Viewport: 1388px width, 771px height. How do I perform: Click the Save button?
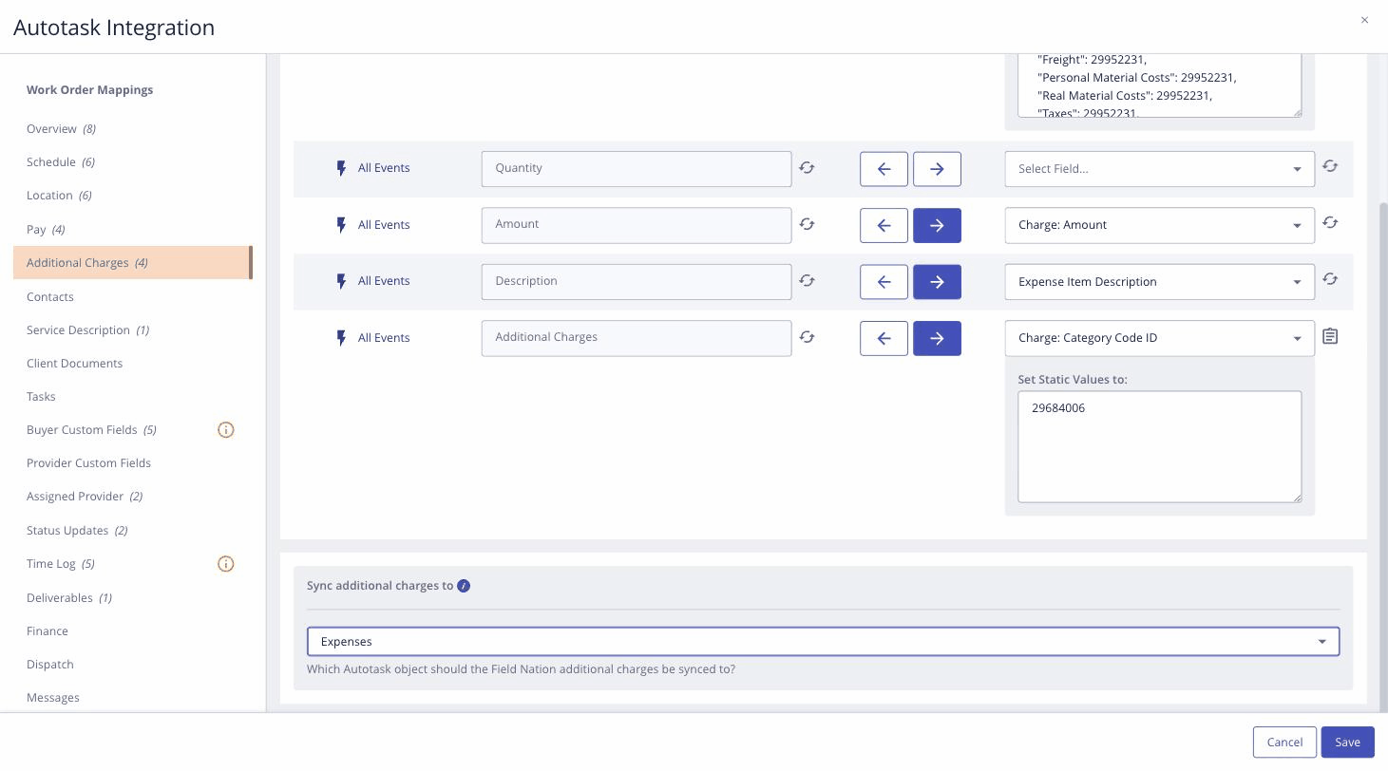tap(1347, 743)
